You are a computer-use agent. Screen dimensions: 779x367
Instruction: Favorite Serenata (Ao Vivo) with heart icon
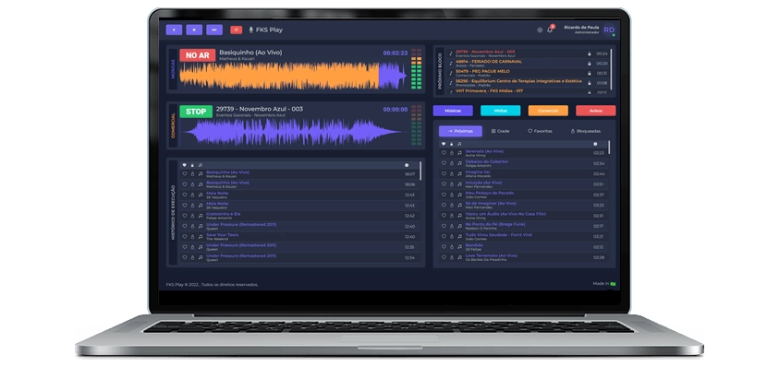pos(444,153)
